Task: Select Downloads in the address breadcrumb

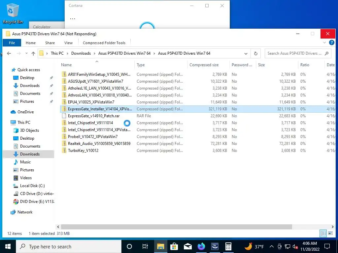Action: 81,53
